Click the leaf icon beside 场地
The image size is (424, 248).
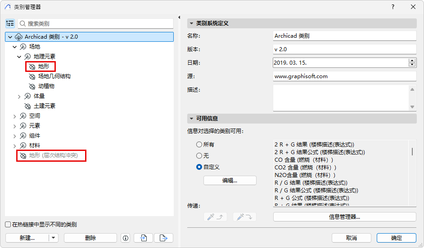pos(23,47)
